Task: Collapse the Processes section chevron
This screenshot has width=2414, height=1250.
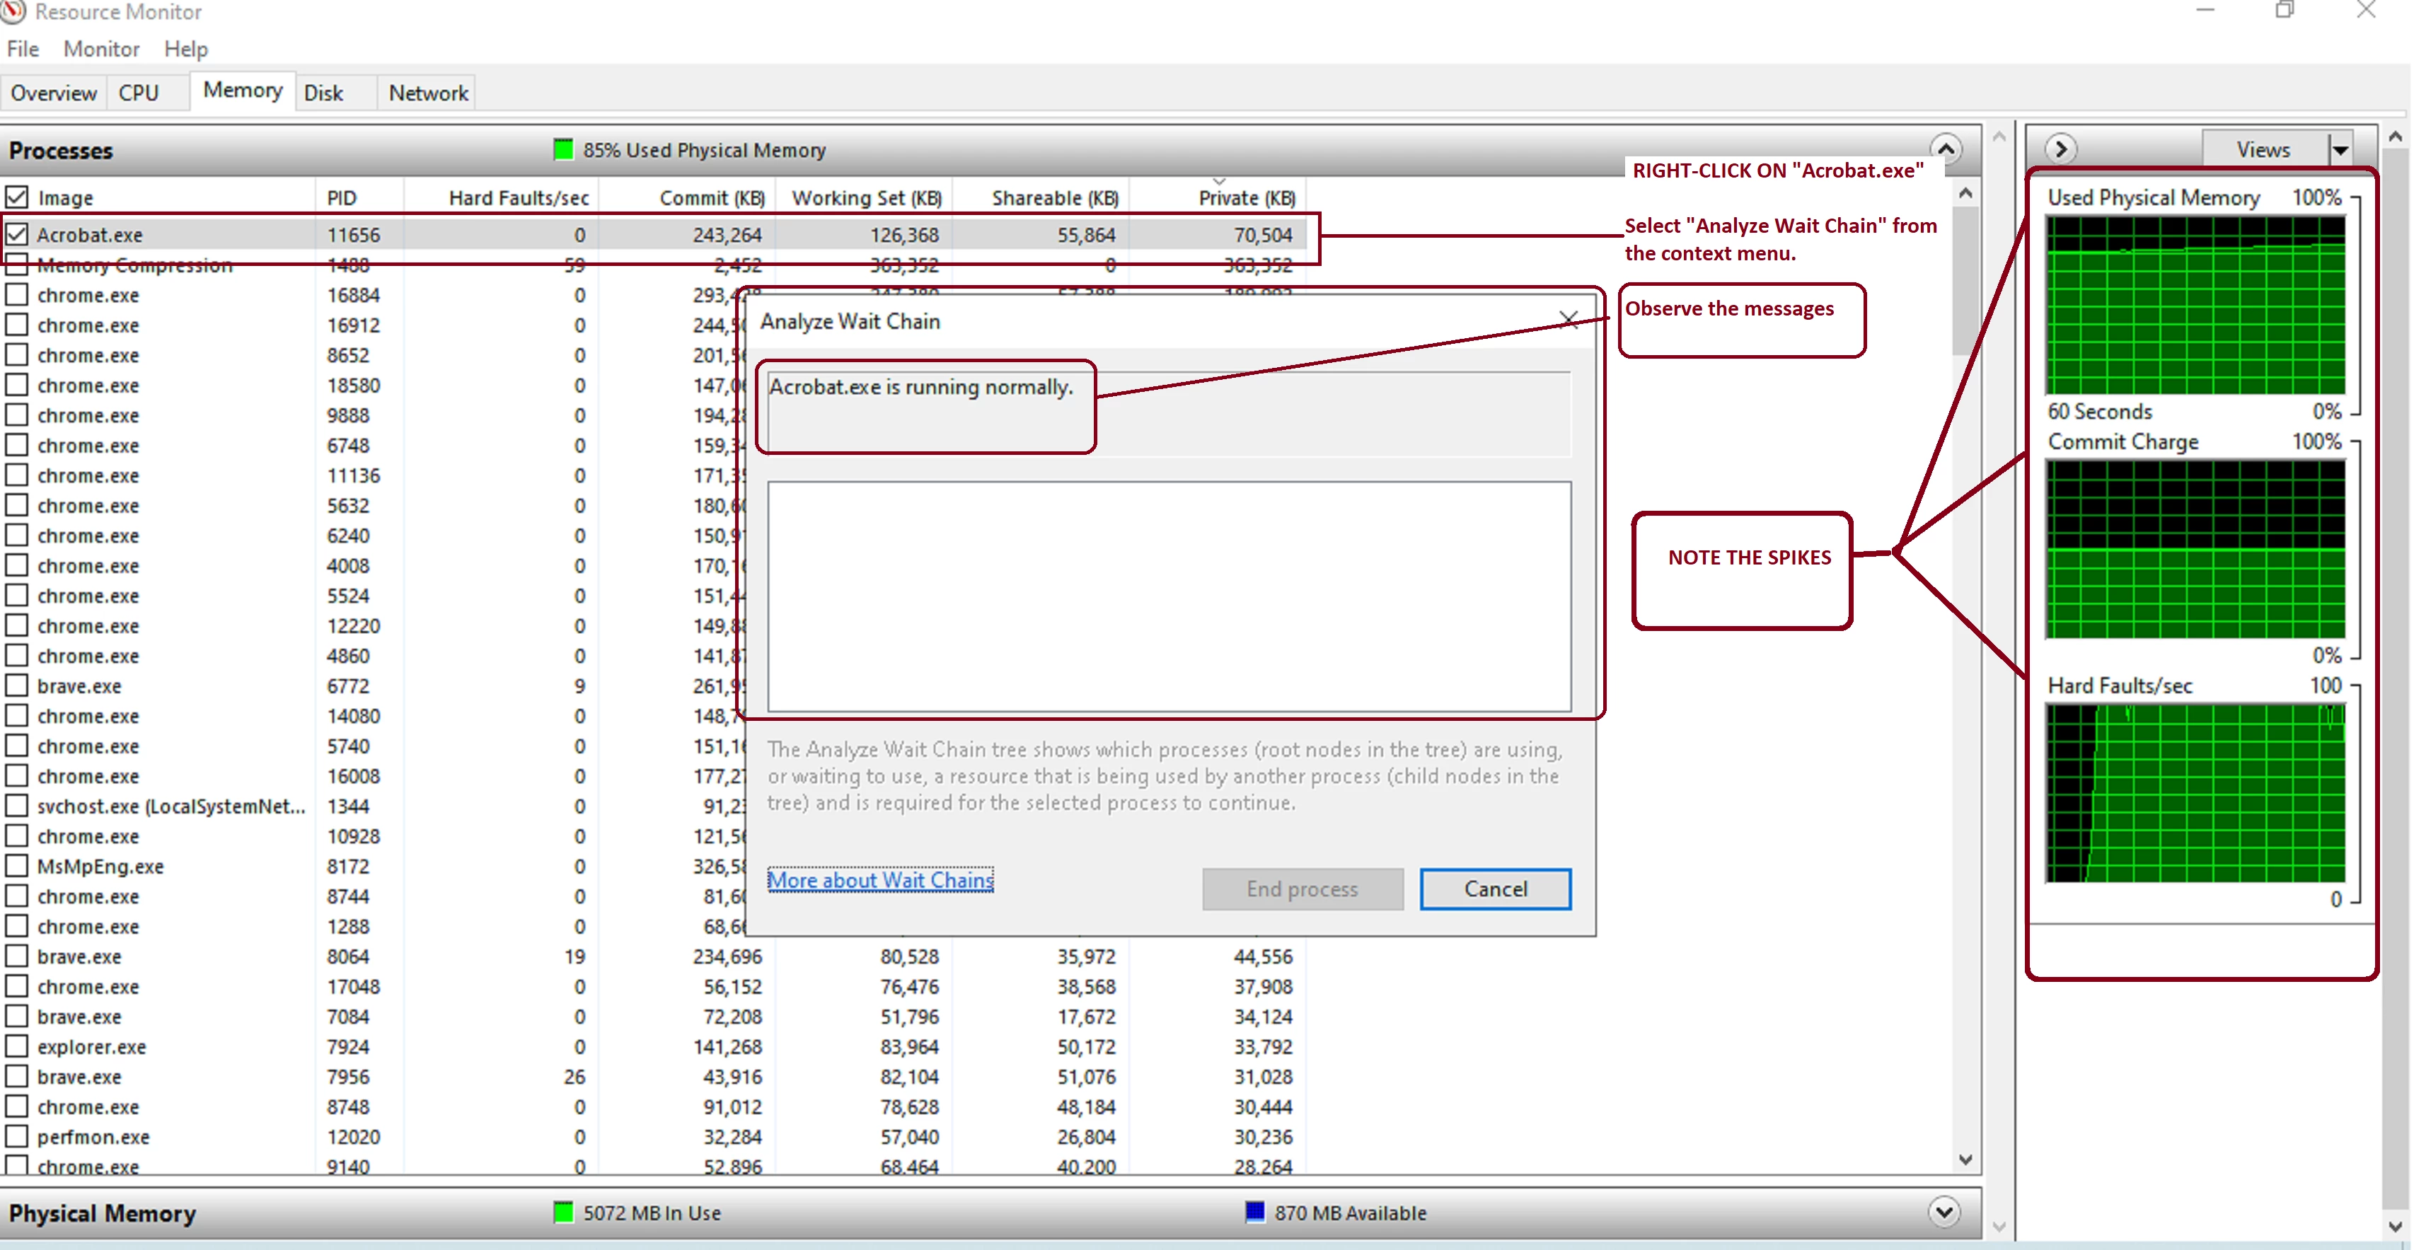Action: (x=1946, y=149)
